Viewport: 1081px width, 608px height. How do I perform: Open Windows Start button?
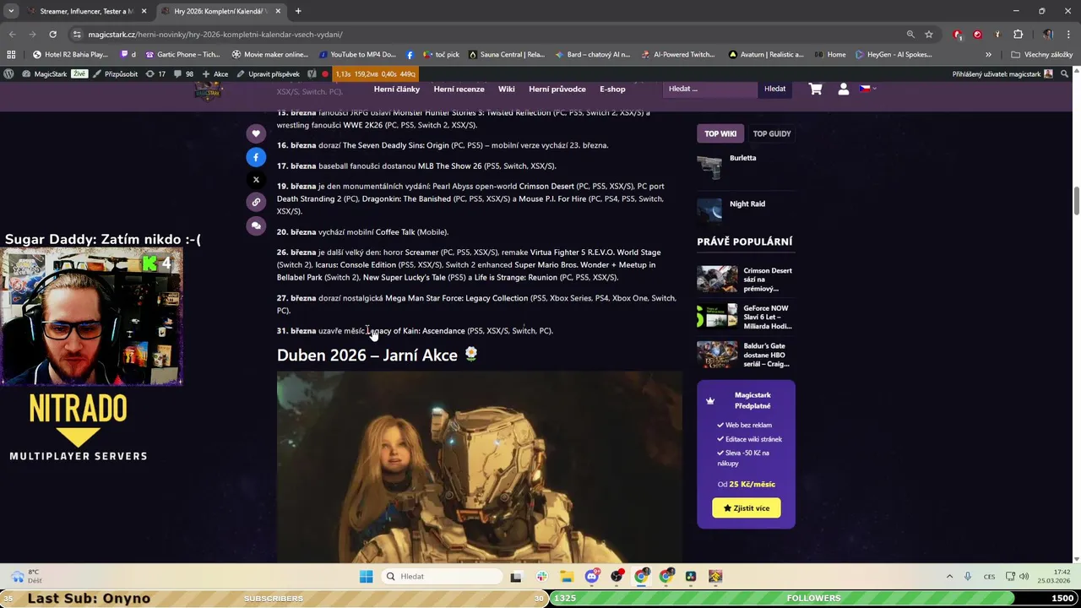[x=366, y=577]
